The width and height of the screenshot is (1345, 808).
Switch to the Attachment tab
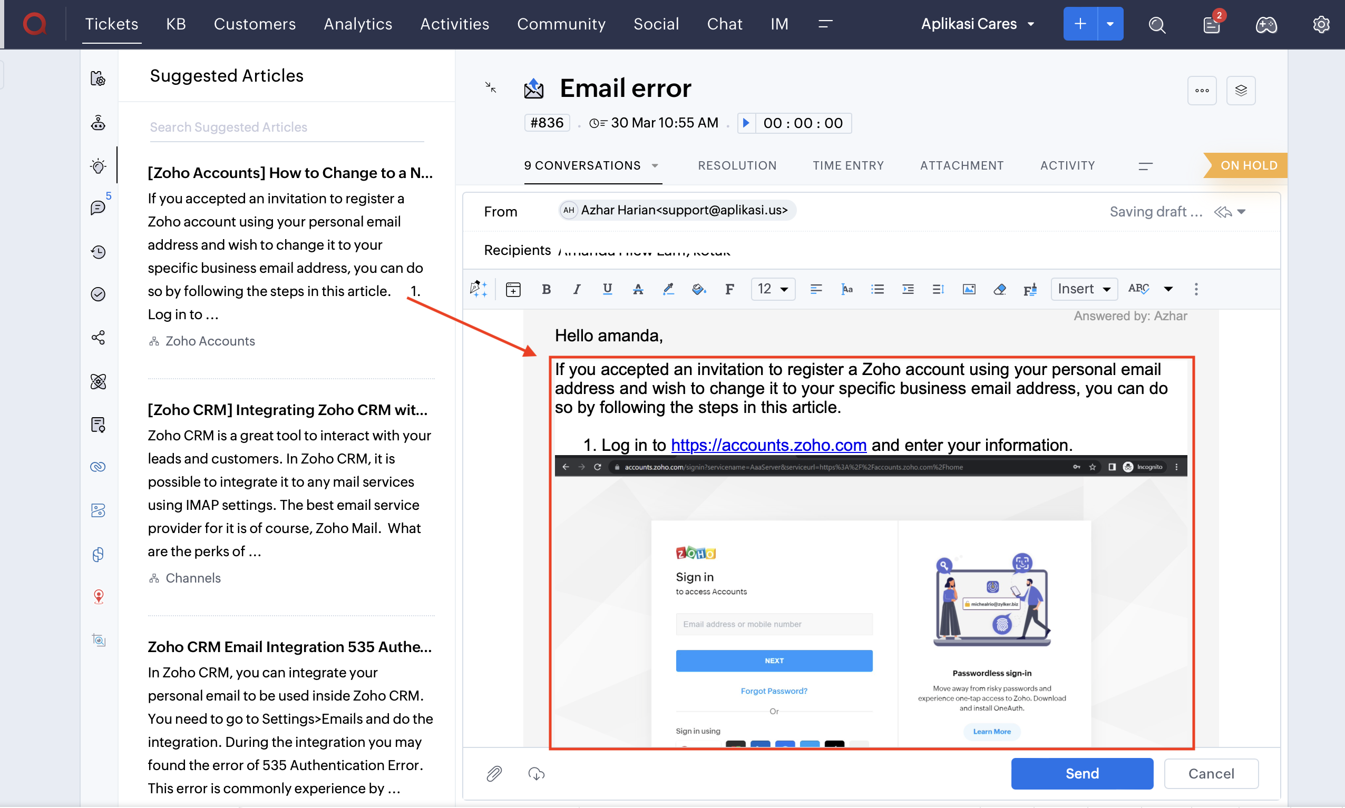(961, 165)
